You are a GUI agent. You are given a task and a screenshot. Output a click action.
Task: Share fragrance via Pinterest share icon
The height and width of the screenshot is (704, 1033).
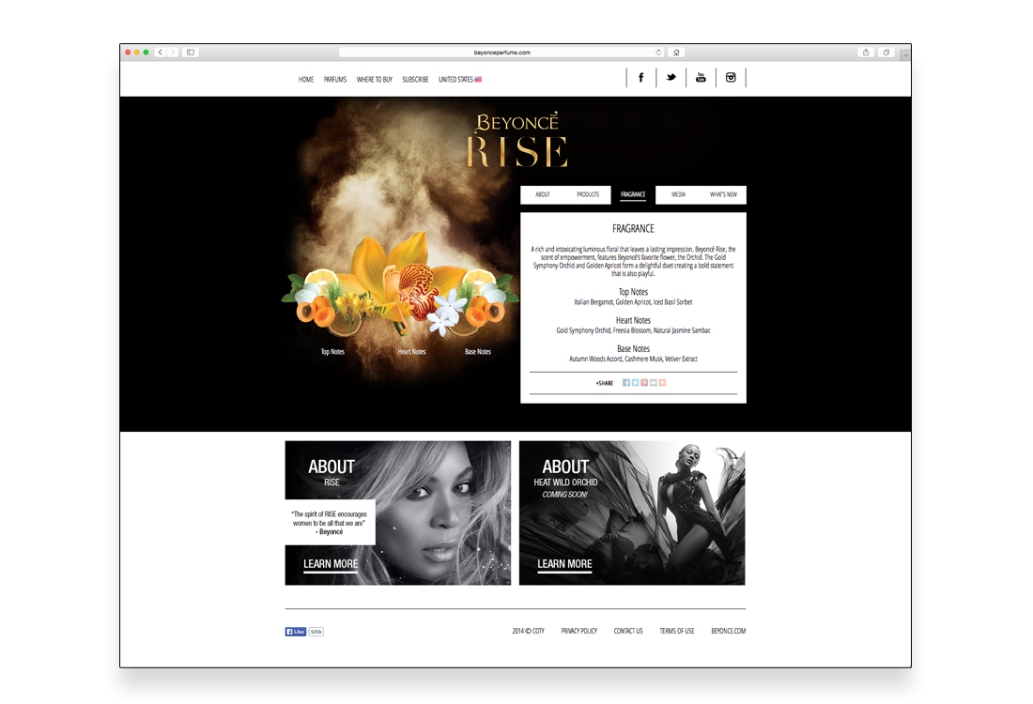[x=644, y=383]
